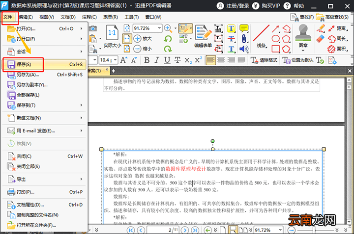354x234 pixels.
Task: Center align the text
Action: click(x=221, y=60)
